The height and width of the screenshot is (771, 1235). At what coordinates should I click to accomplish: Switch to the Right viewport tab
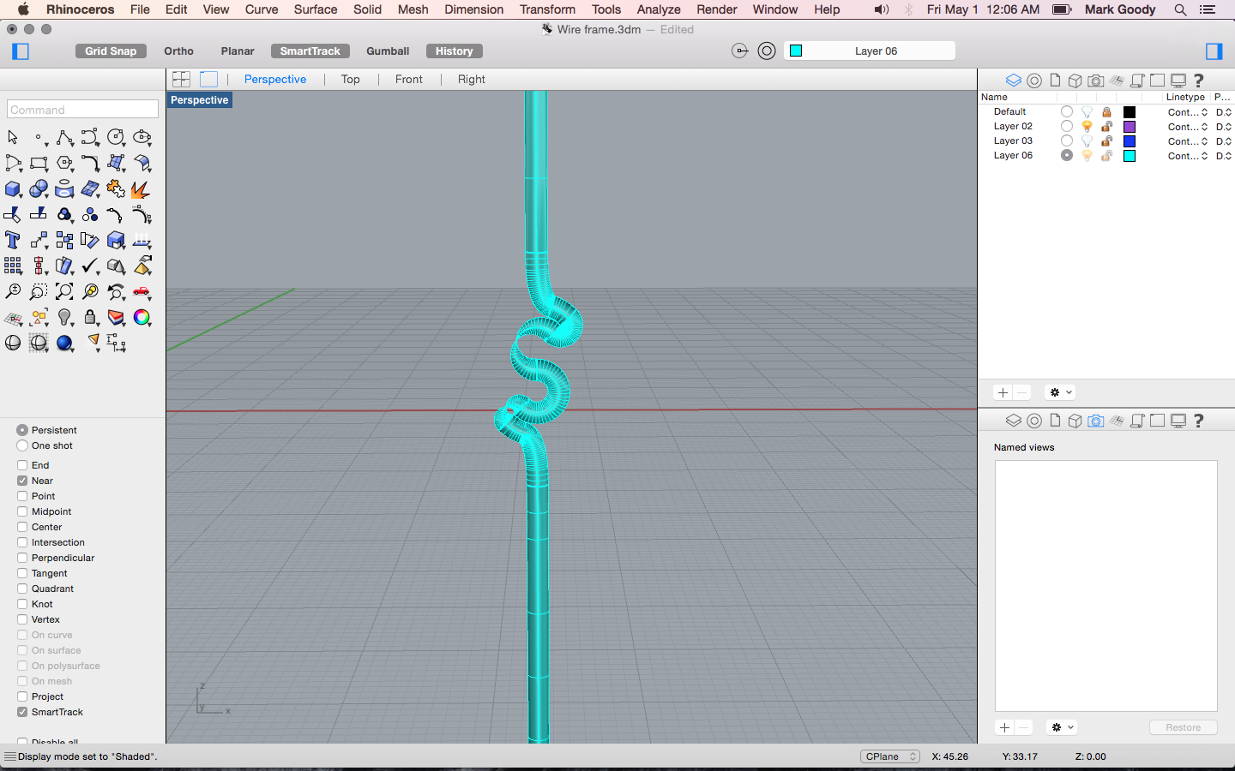[472, 79]
